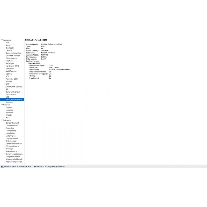Viewport: 207px width, 207px height.
Task: Select Ethernet-kaarten in the sidebar
Action: coord(13,56)
